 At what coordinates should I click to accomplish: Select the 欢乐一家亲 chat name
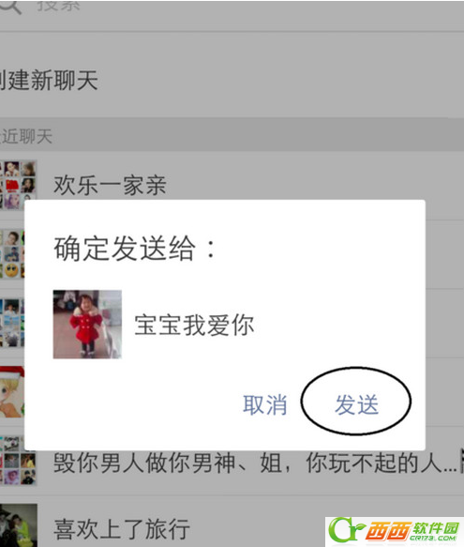point(110,185)
